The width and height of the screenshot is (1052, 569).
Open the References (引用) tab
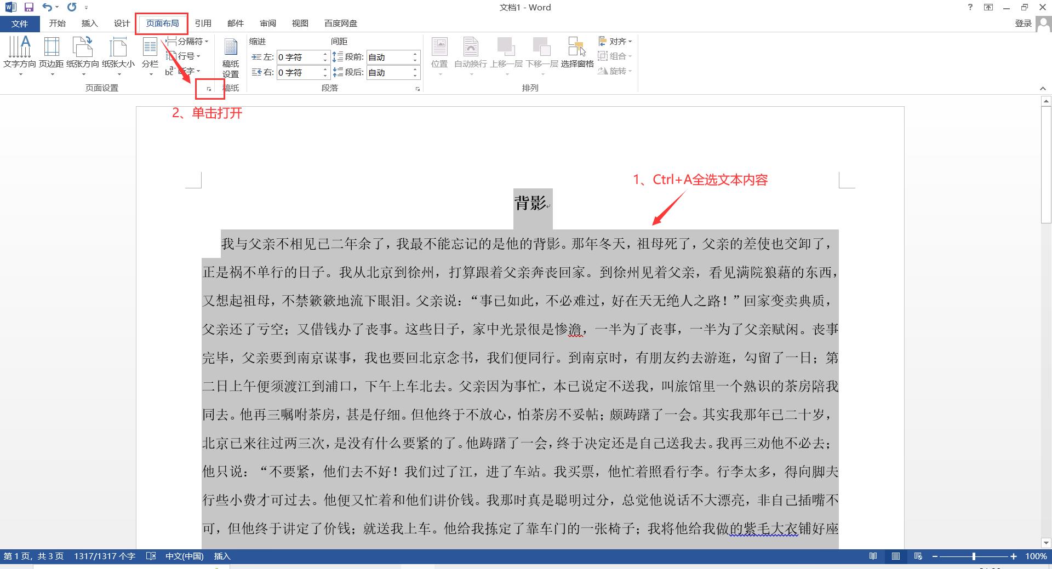click(x=203, y=24)
